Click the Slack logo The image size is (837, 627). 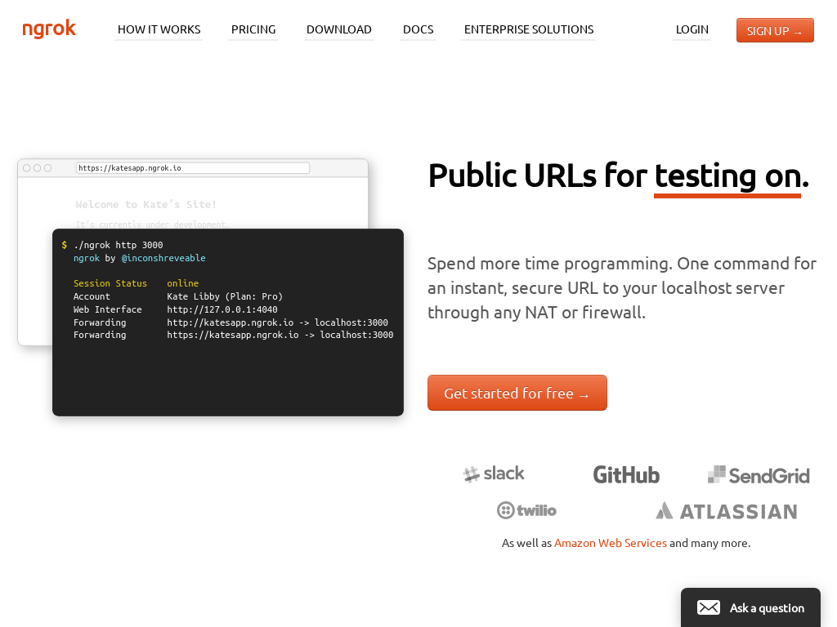[x=494, y=474]
